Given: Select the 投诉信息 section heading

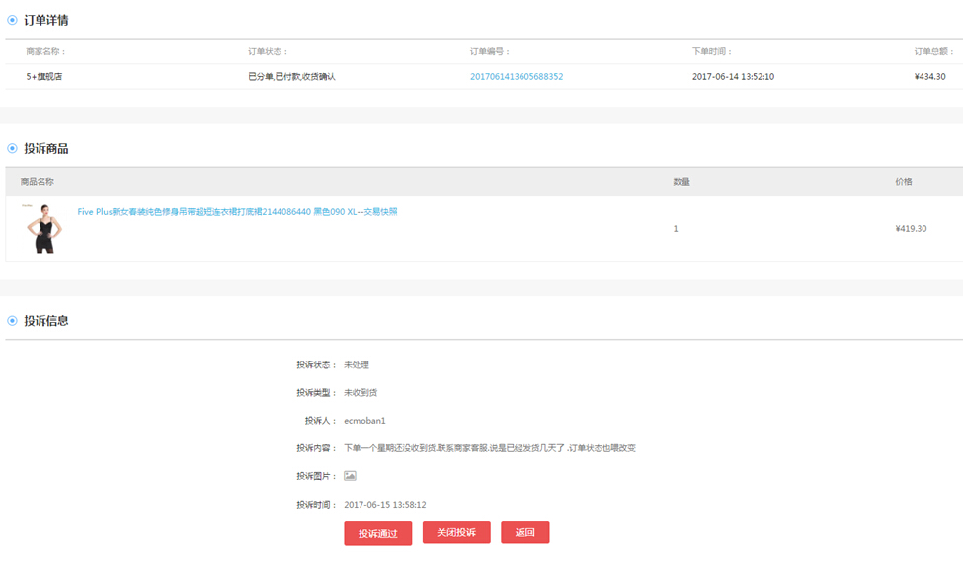Looking at the screenshot, I should 46,320.
